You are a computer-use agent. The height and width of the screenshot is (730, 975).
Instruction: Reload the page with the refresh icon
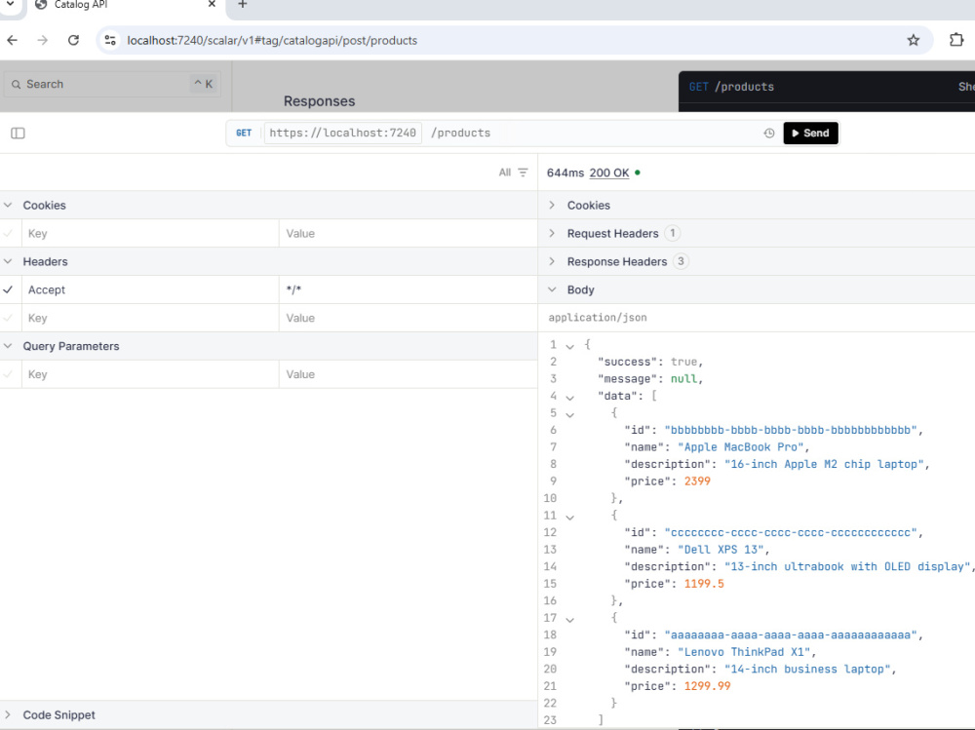pyautogui.click(x=73, y=40)
